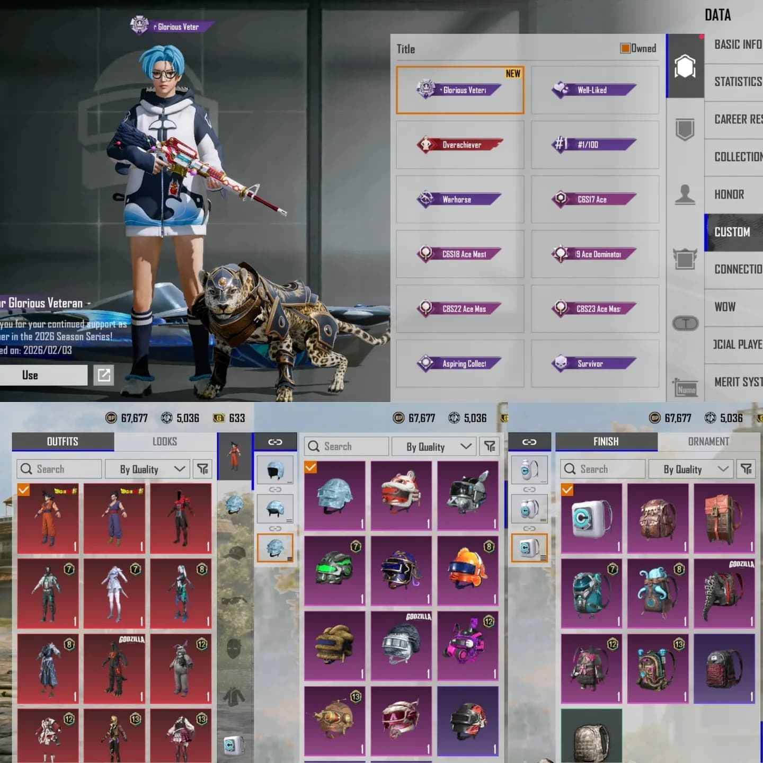This screenshot has width=763, height=763.
Task: Pick the Survivor title
Action: pyautogui.click(x=595, y=363)
